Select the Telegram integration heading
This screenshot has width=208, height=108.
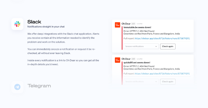coord(39,86)
